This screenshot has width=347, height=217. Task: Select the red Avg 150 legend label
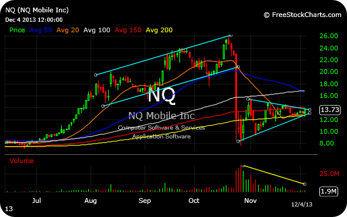128,30
